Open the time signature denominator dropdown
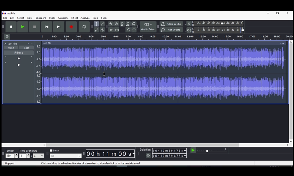The image size is (294, 176). (x=39, y=155)
